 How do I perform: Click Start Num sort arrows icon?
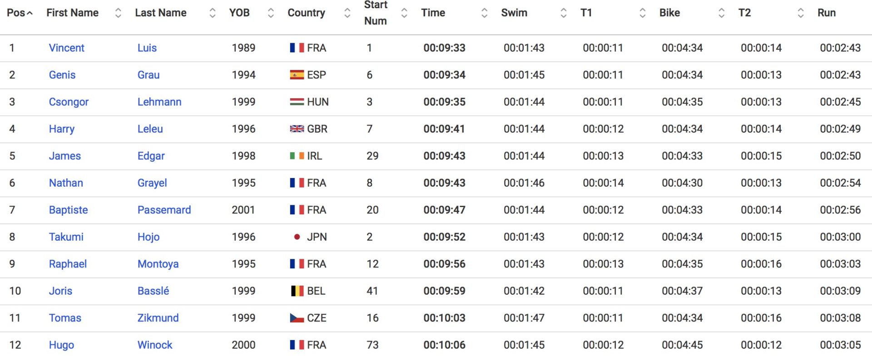(x=404, y=13)
